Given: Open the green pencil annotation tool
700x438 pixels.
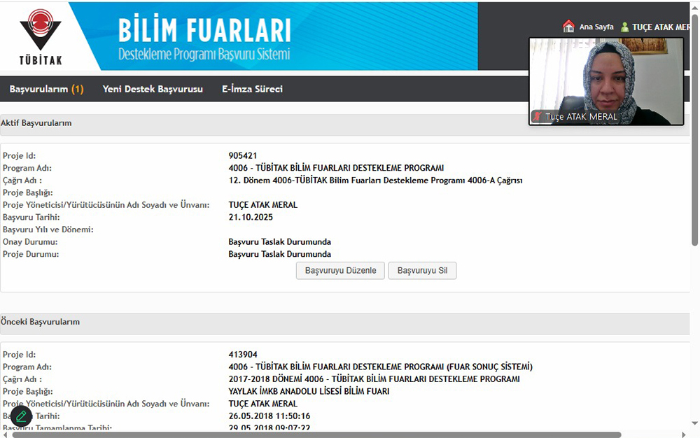Looking at the screenshot, I should point(22,416).
